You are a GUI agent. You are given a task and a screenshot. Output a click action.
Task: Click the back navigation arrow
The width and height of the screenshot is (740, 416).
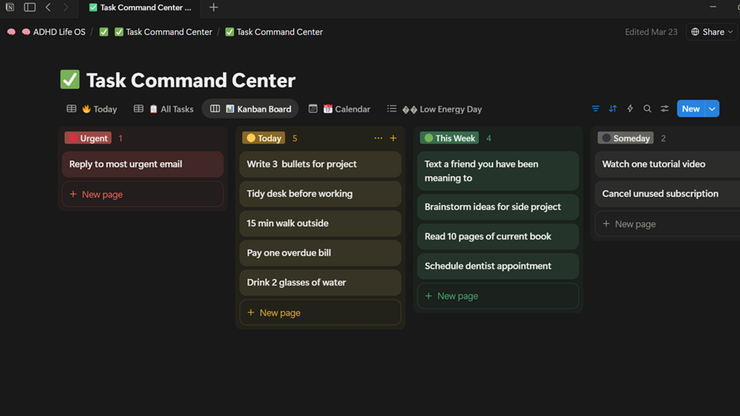click(49, 7)
